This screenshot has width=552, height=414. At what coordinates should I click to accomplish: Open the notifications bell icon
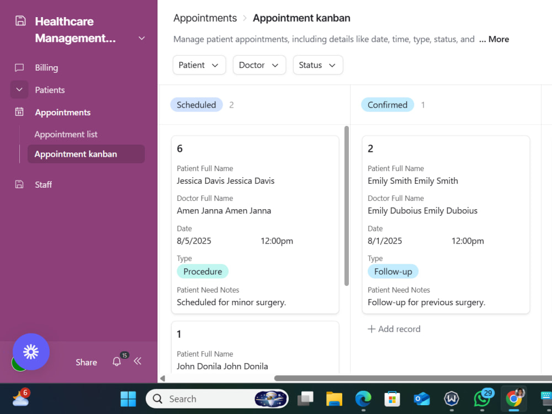117,362
